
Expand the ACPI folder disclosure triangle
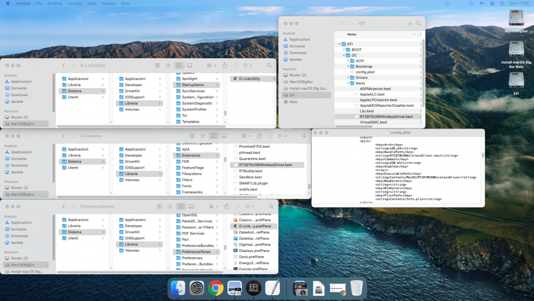click(348, 61)
